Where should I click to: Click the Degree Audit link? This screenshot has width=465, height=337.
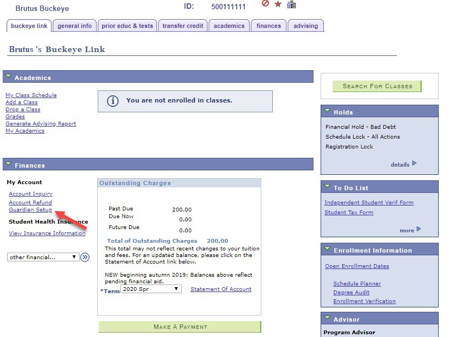[351, 292]
